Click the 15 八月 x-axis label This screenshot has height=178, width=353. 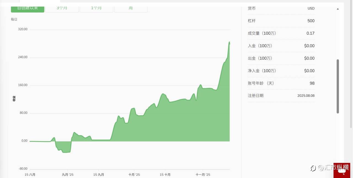[30, 174]
